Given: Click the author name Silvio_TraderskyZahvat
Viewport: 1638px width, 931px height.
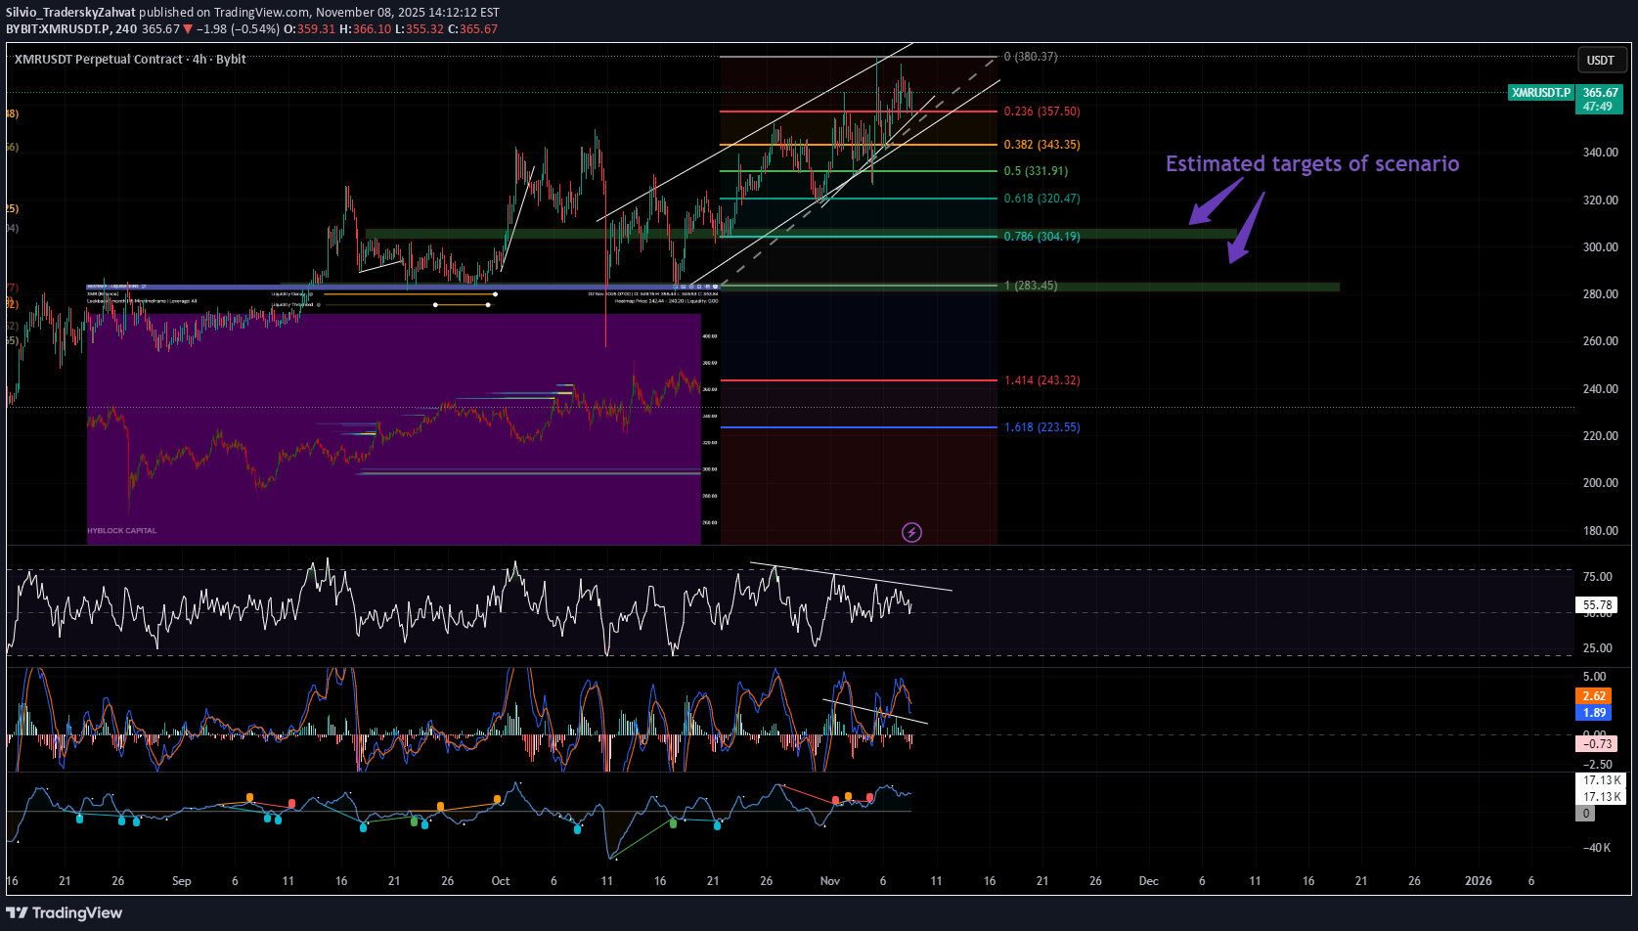Looking at the screenshot, I should (70, 13).
